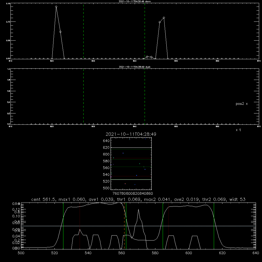The height and width of the screenshot is (262, 262).
Task: Click the tallest diamond peak marker in dawn plot
Action: 56,7
